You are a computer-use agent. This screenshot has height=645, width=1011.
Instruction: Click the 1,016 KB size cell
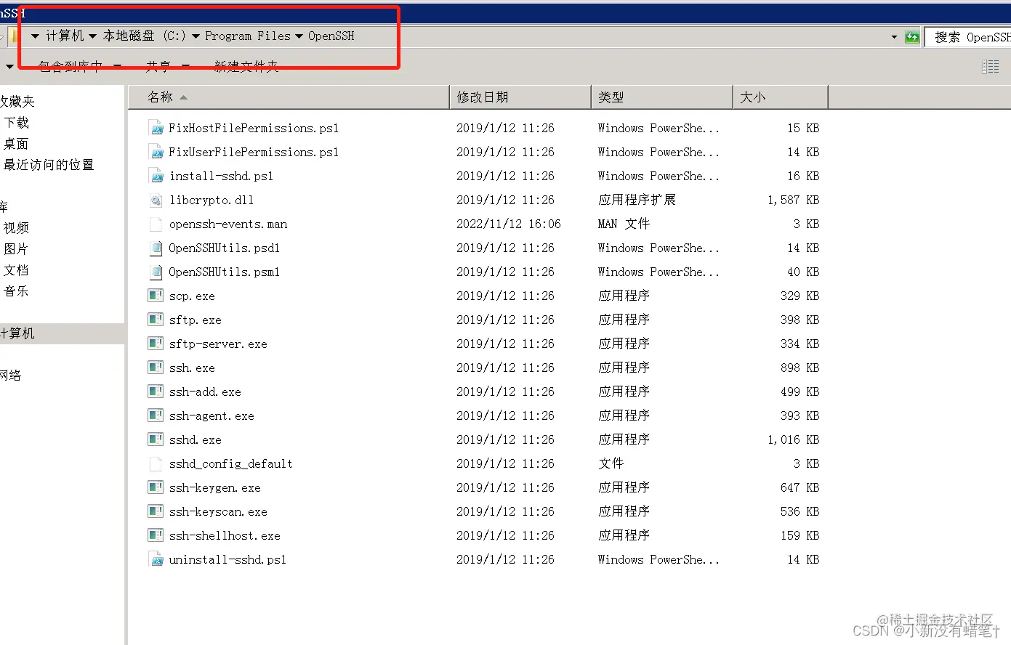(793, 439)
